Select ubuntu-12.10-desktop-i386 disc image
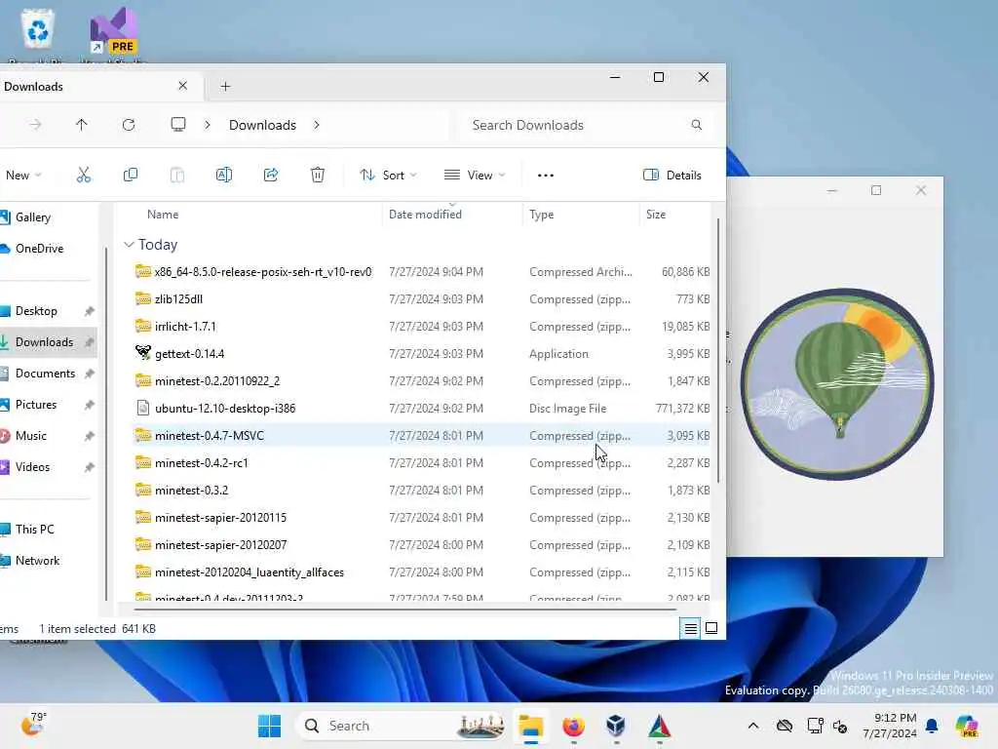The width and height of the screenshot is (998, 749). tap(423, 409)
